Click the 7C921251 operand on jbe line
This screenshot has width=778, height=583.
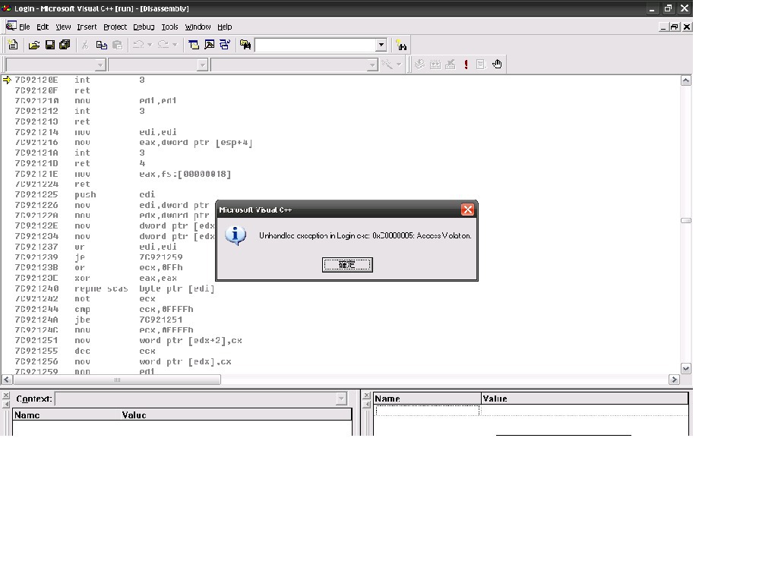161,320
